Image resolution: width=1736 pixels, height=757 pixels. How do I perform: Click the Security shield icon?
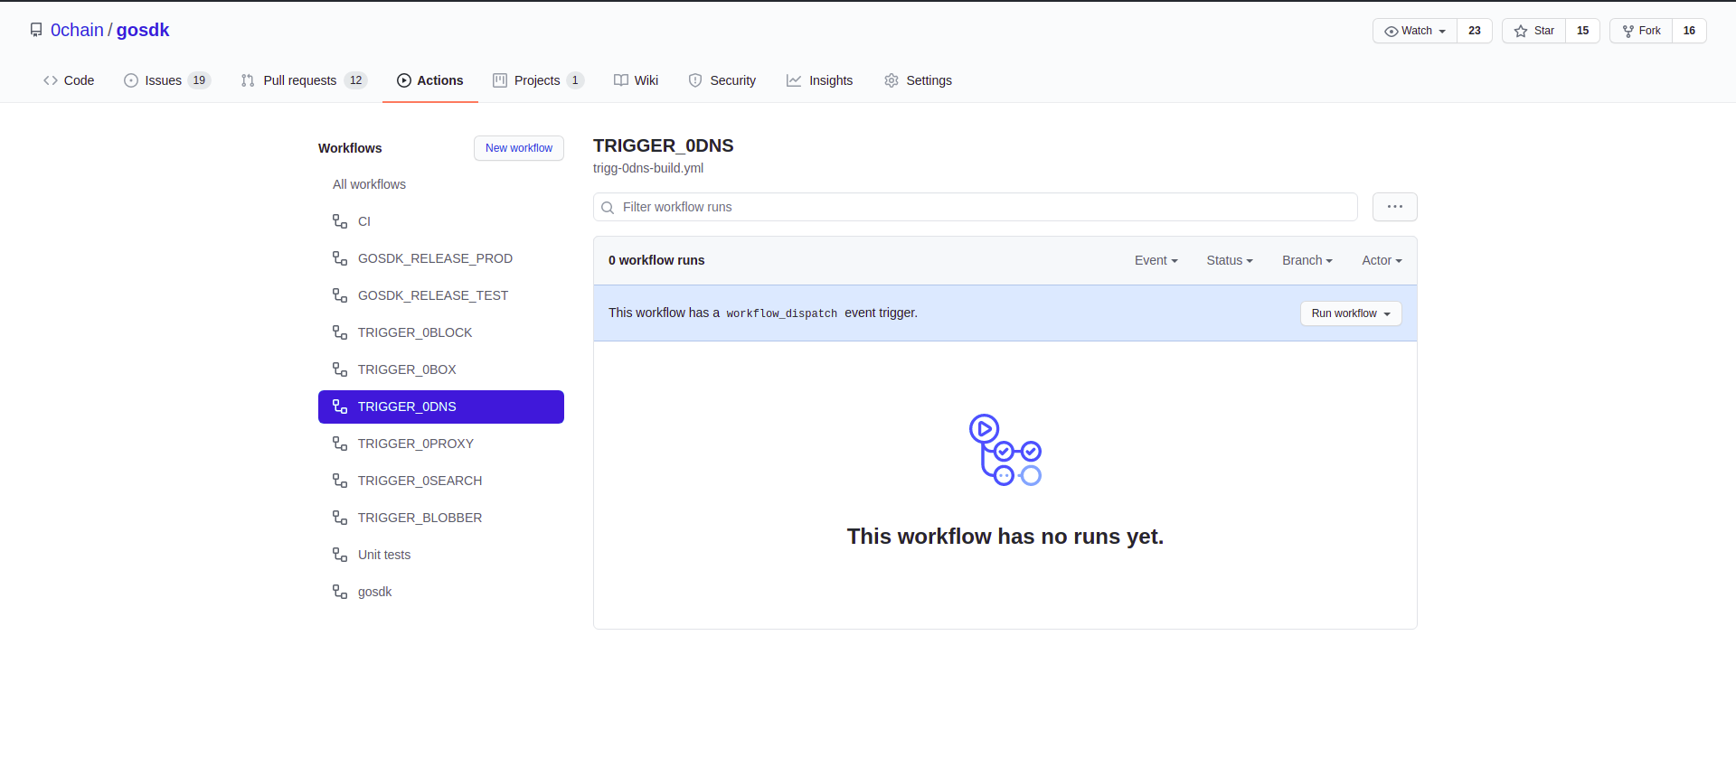pyautogui.click(x=695, y=80)
